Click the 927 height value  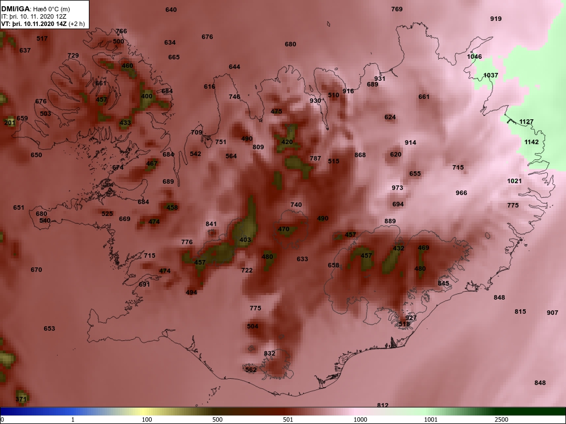411,318
